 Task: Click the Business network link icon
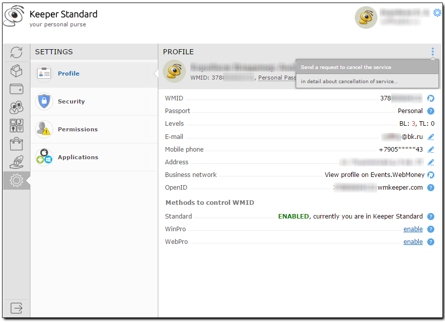click(x=430, y=175)
